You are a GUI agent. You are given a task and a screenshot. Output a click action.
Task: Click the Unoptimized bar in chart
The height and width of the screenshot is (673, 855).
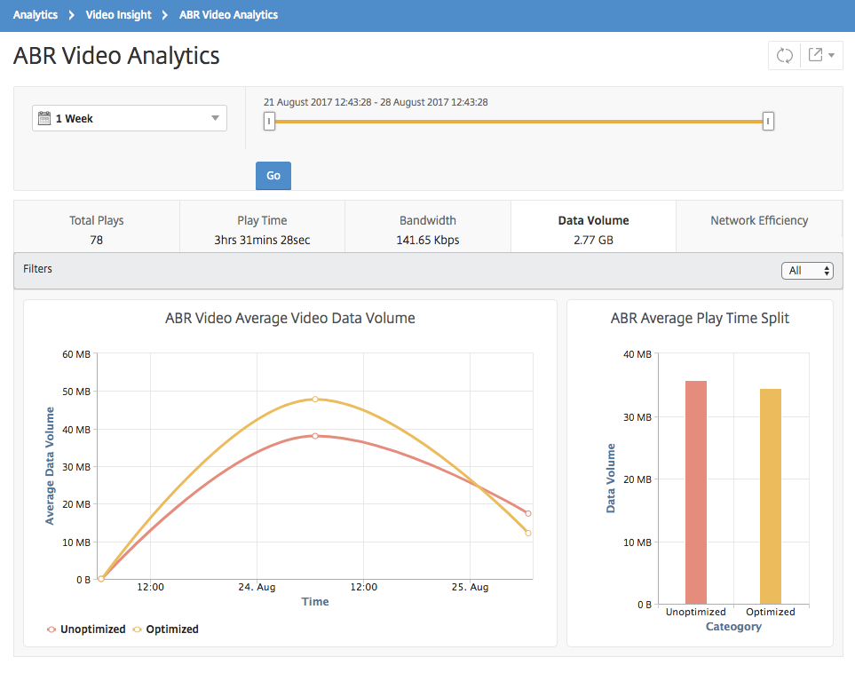pos(696,492)
